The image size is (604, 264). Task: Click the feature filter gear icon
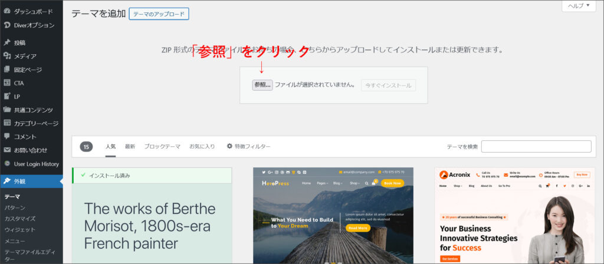[229, 146]
